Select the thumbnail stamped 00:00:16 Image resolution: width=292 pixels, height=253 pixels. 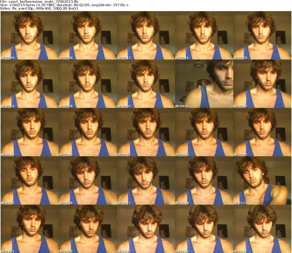click(x=204, y=35)
